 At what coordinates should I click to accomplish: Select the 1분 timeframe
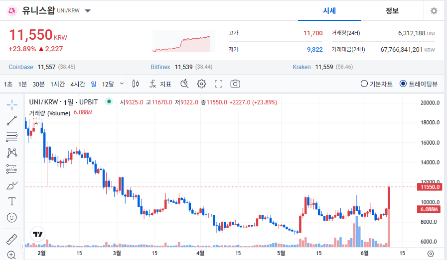22,84
